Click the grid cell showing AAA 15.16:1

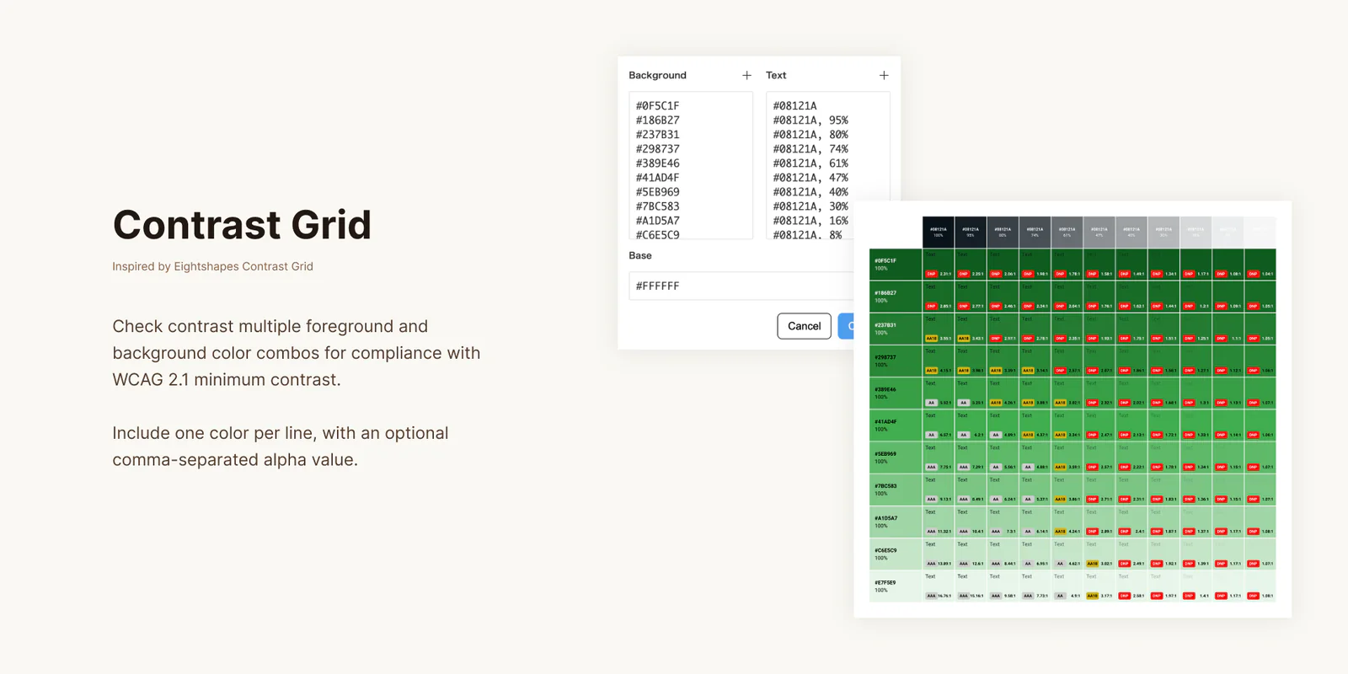[x=971, y=586]
